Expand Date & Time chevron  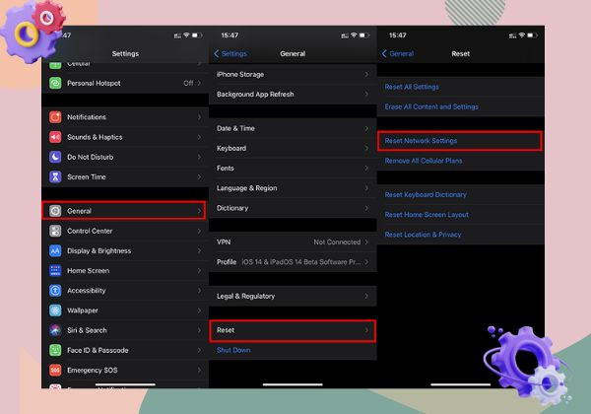[366, 128]
